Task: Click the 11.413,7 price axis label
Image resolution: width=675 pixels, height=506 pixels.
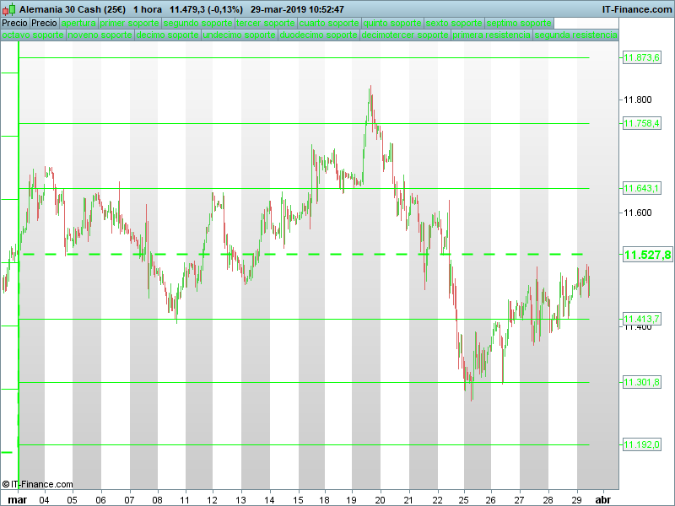Action: click(x=643, y=319)
